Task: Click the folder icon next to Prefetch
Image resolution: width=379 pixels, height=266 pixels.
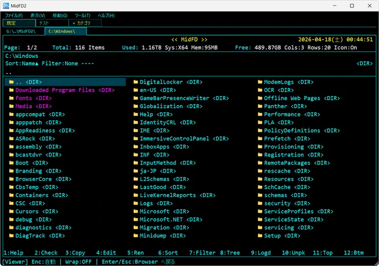Action: pos(260,139)
